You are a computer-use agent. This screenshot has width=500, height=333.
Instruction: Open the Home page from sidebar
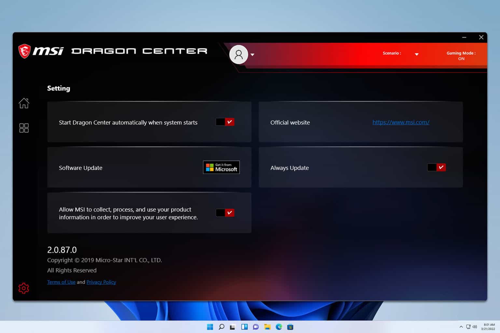[x=24, y=103]
